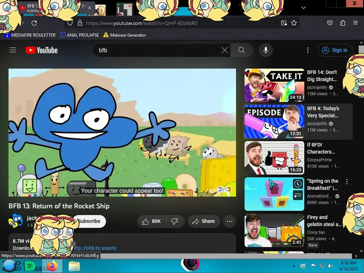364x273 pixels.
Task: Go to YouTube home via logo
Action: (x=42, y=50)
